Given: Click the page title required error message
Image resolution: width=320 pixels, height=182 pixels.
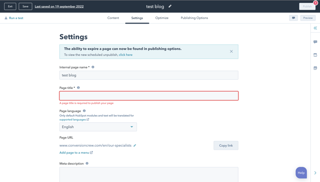Looking at the screenshot, I should tap(86, 103).
